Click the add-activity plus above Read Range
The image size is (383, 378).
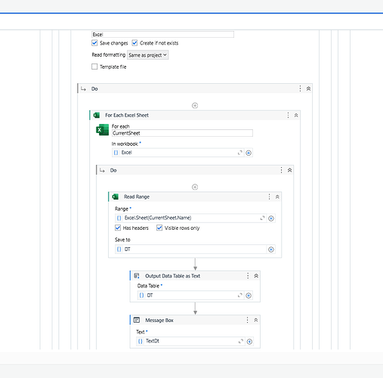[x=195, y=187]
